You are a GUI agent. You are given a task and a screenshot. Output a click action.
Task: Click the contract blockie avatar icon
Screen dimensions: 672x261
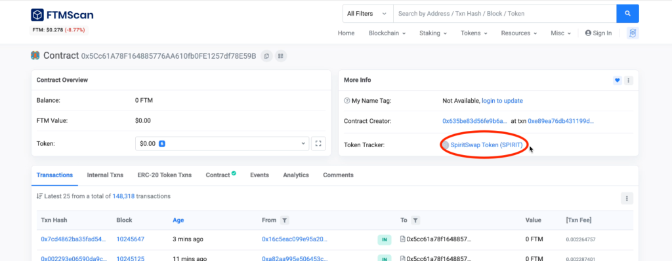[35, 56]
